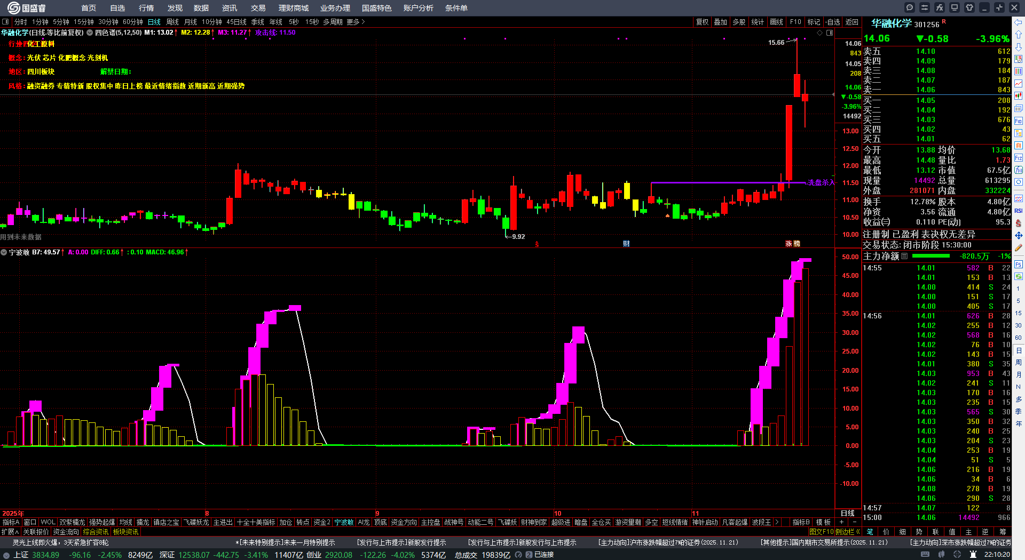
Task: Click the green 主力净额 progress bar
Action: click(931, 257)
